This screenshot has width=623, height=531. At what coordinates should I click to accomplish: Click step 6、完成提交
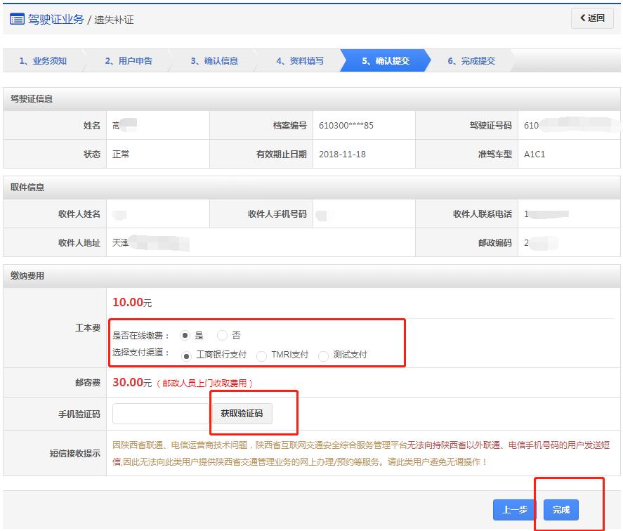(471, 61)
